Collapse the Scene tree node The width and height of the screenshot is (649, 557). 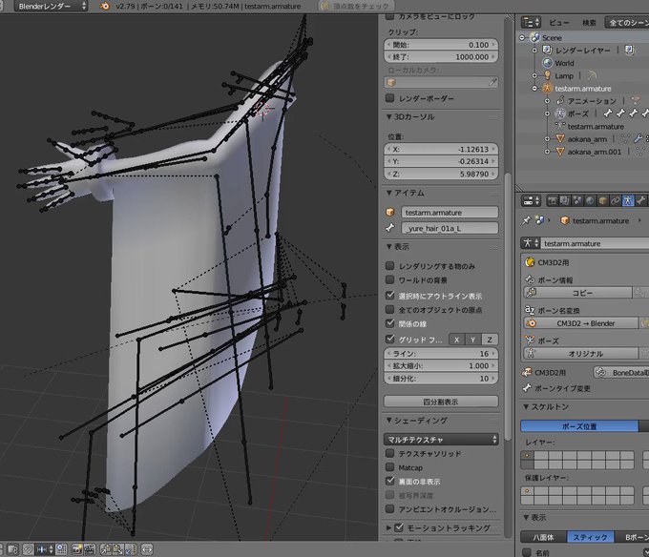522,37
